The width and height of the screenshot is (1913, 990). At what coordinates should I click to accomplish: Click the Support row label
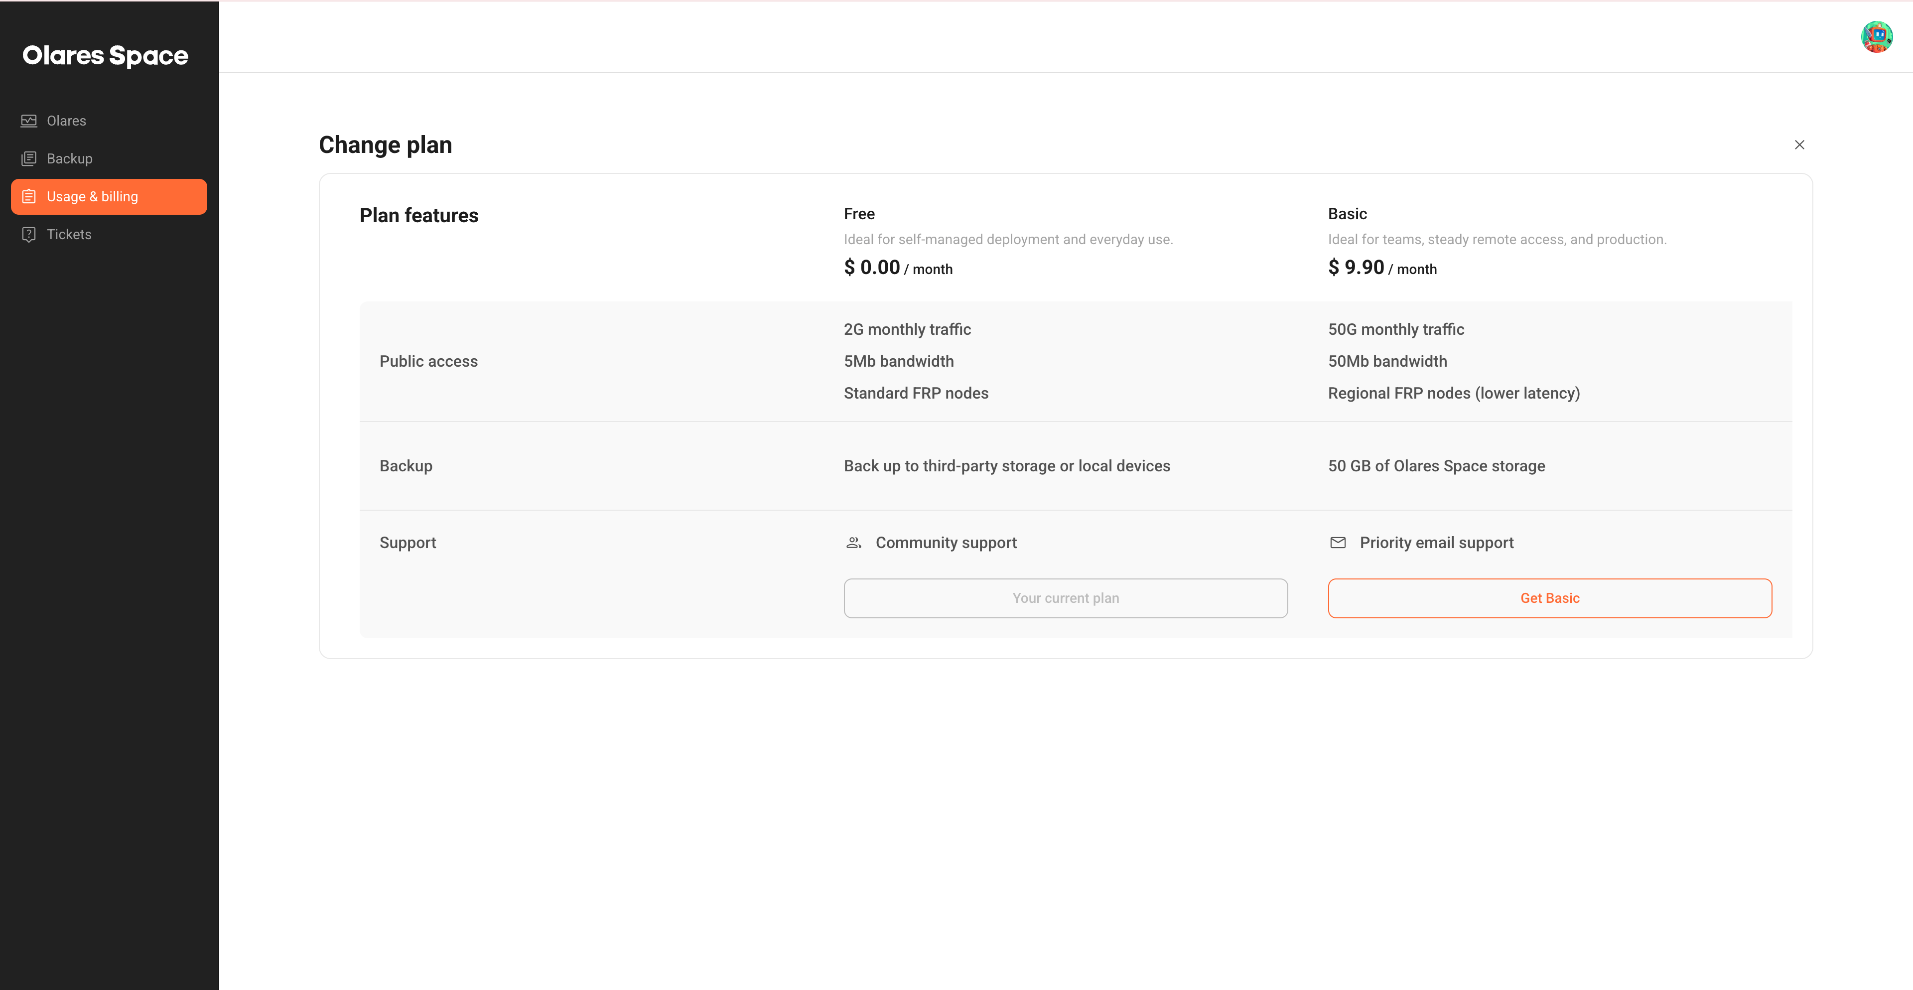(408, 543)
